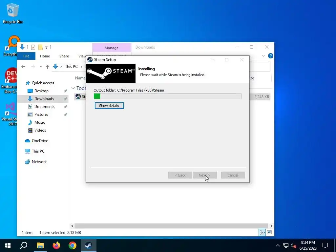Click the Properties quick access toolbar icon
This screenshot has height=252, width=336.
(x=33, y=47)
